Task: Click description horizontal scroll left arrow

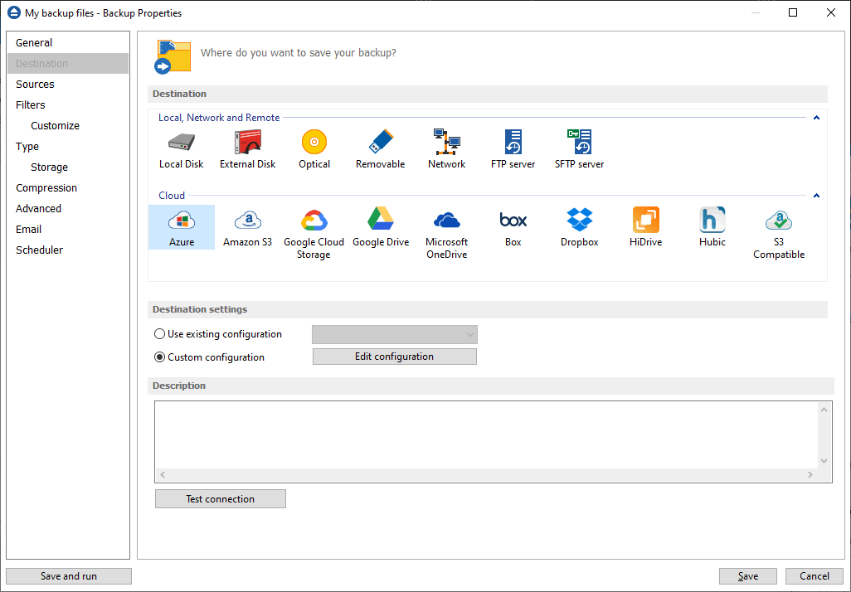Action: tap(163, 475)
